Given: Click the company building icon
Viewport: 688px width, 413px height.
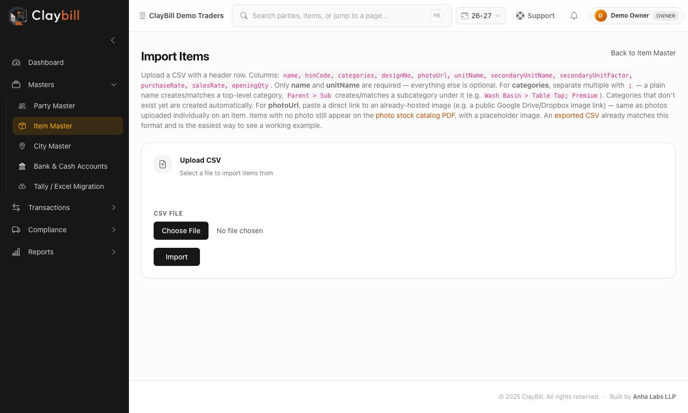Looking at the screenshot, I should click(143, 16).
